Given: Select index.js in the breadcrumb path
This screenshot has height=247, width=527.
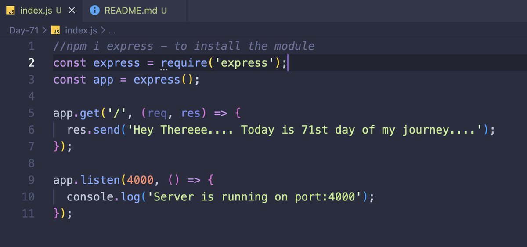Looking at the screenshot, I should (82, 30).
